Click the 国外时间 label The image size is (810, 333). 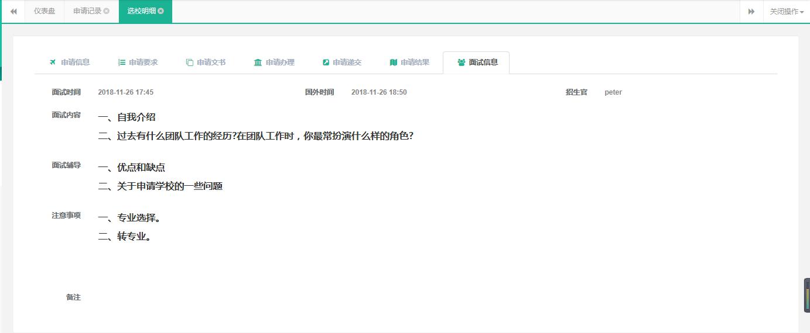pyautogui.click(x=319, y=92)
